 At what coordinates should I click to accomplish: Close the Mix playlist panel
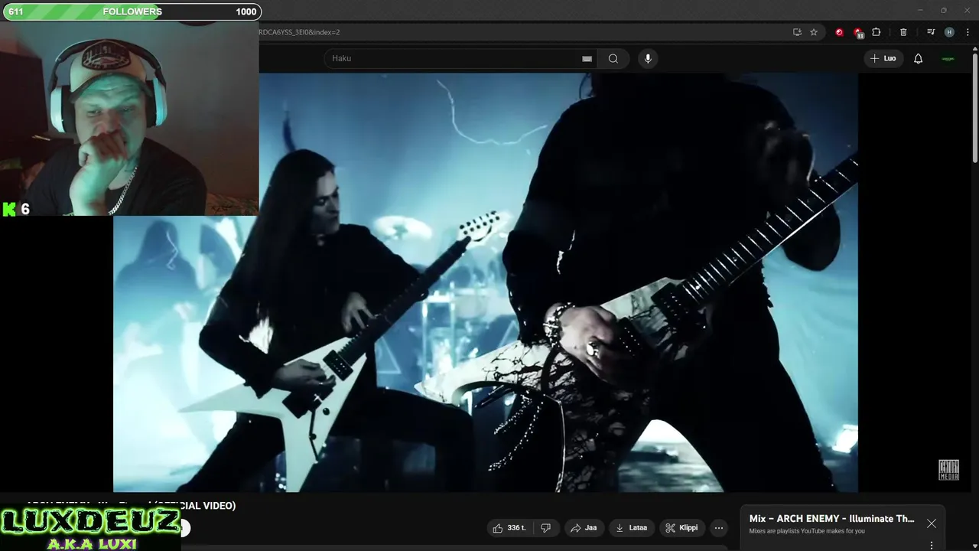[x=931, y=523]
